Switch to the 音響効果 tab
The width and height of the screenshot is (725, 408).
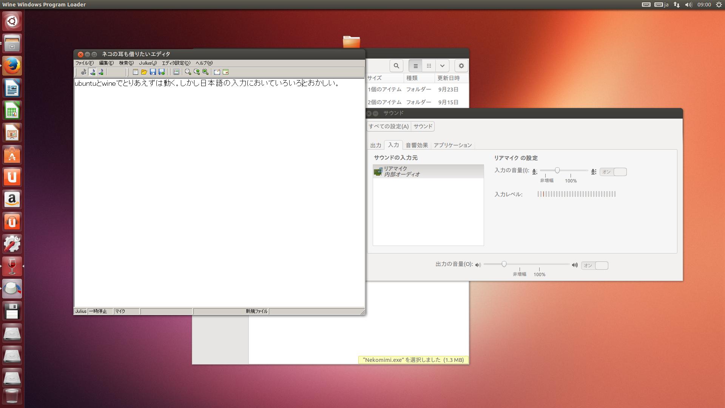click(416, 145)
